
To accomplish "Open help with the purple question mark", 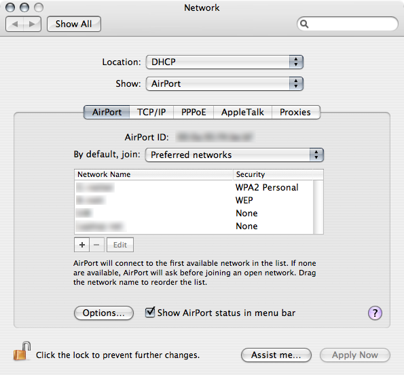I will pyautogui.click(x=375, y=313).
